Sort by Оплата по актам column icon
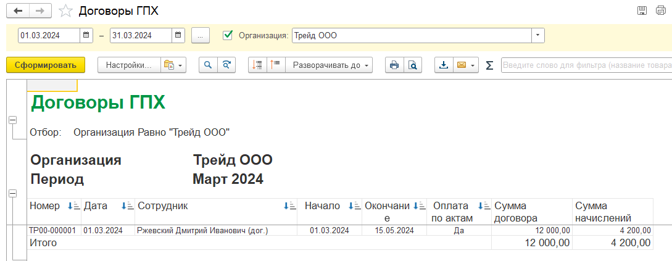Screen dimensions: 672x261 pyautogui.click(x=484, y=206)
